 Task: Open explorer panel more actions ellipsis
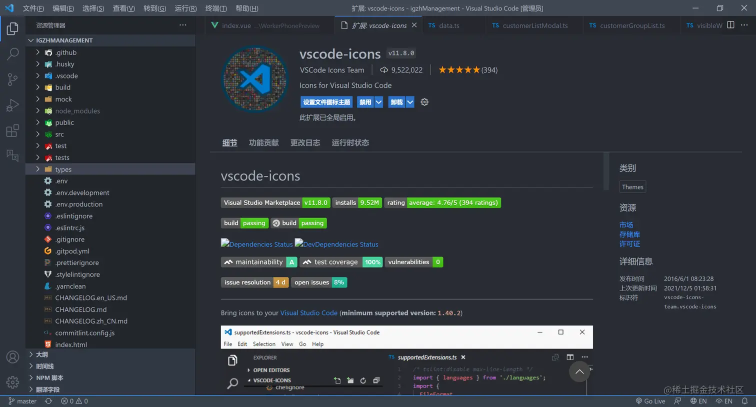183,25
